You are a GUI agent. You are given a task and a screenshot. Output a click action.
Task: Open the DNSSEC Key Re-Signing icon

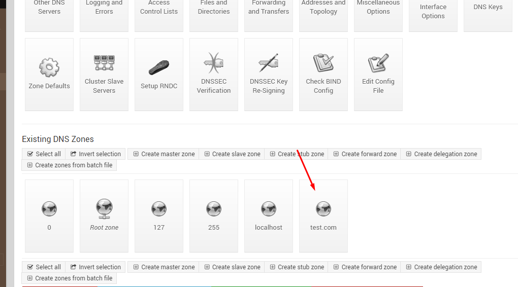pyautogui.click(x=269, y=63)
